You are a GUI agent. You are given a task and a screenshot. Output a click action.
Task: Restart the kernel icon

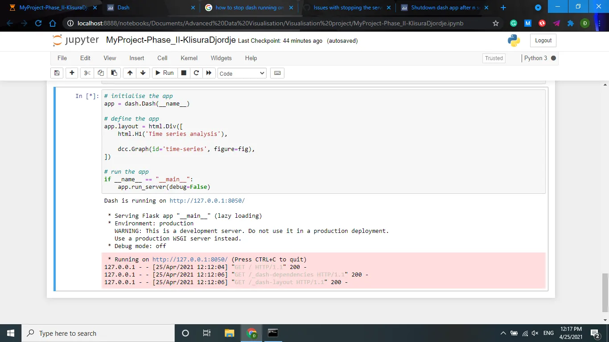tap(196, 73)
